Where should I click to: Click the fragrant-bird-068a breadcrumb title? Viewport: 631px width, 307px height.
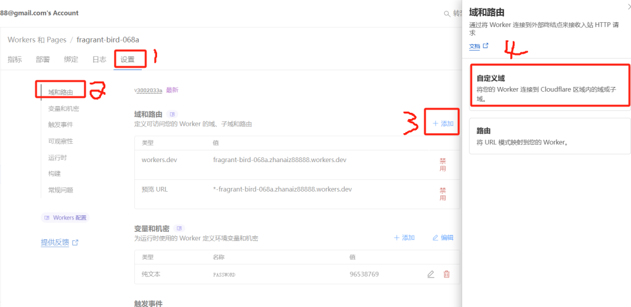coord(108,40)
